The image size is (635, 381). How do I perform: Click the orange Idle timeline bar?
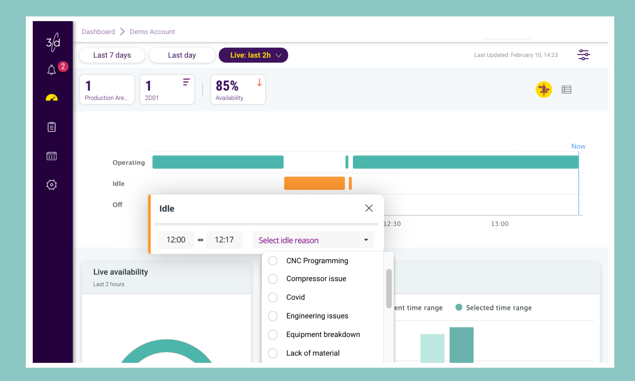314,183
